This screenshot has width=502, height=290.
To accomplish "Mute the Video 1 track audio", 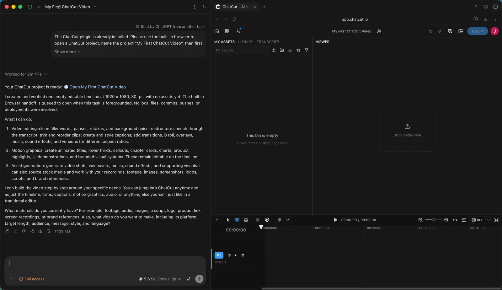I will [x=236, y=255].
